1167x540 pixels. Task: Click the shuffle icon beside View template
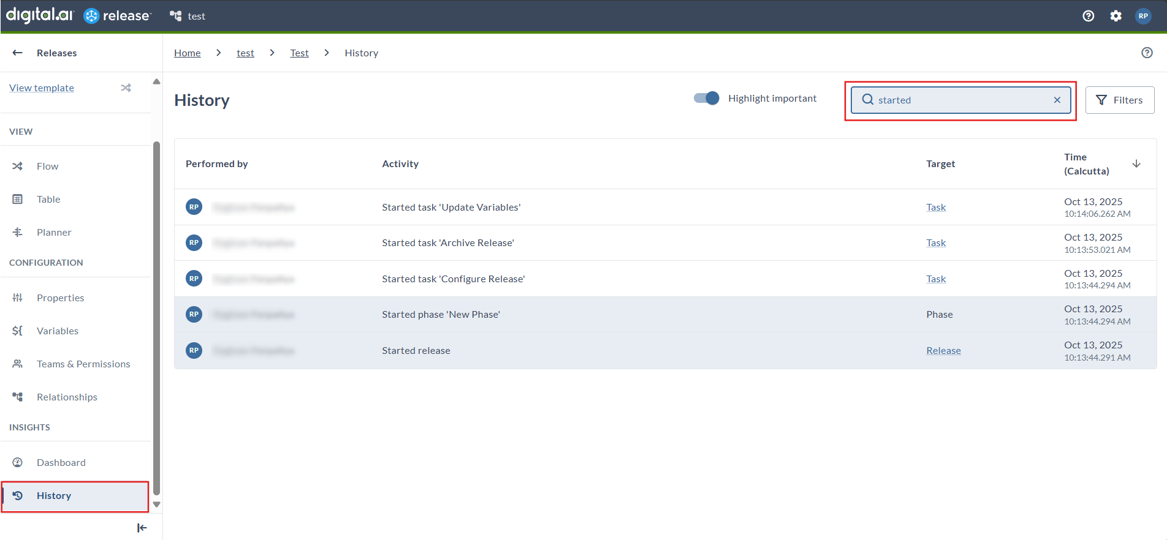tap(126, 88)
